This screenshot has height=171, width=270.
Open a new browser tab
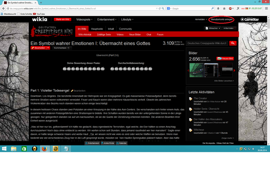pos(41,3)
